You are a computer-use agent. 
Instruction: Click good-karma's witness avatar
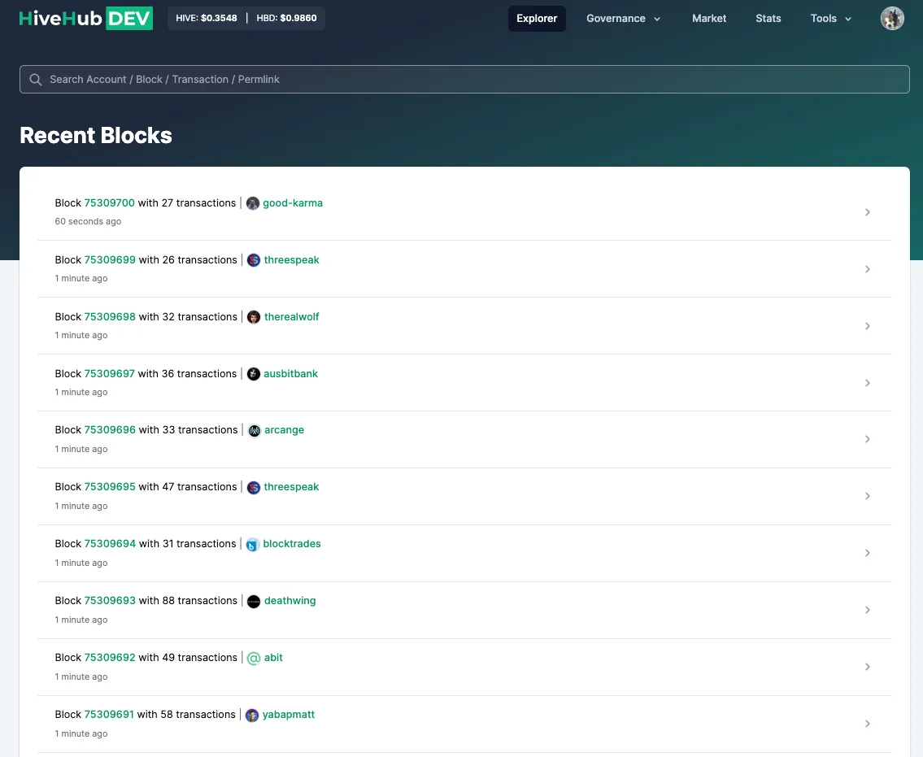coord(253,203)
